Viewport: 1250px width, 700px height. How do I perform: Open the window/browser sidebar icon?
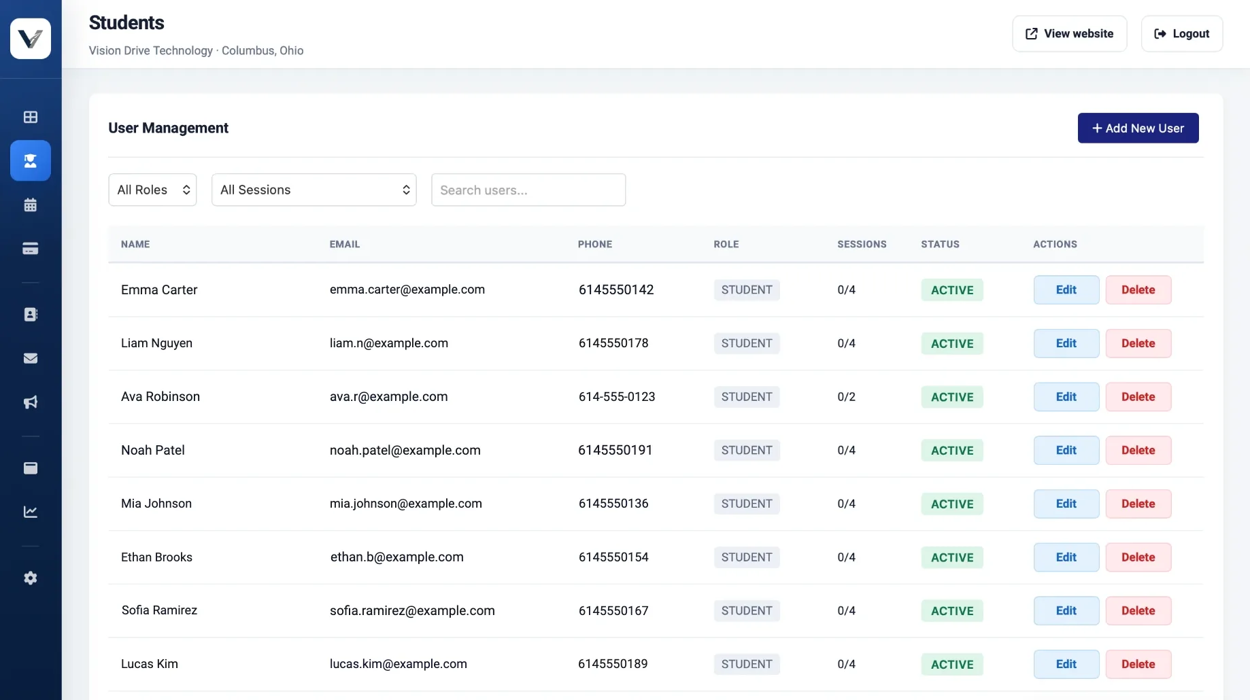[x=31, y=468]
